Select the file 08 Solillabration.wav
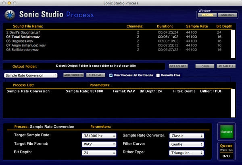This screenshot has width=242, height=165. 118,50
